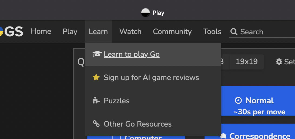Click the magnifying glass search icon
The width and height of the screenshot is (295, 139).
[x=234, y=32]
